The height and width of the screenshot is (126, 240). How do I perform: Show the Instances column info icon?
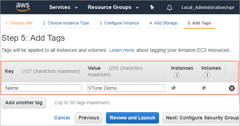[177, 75]
